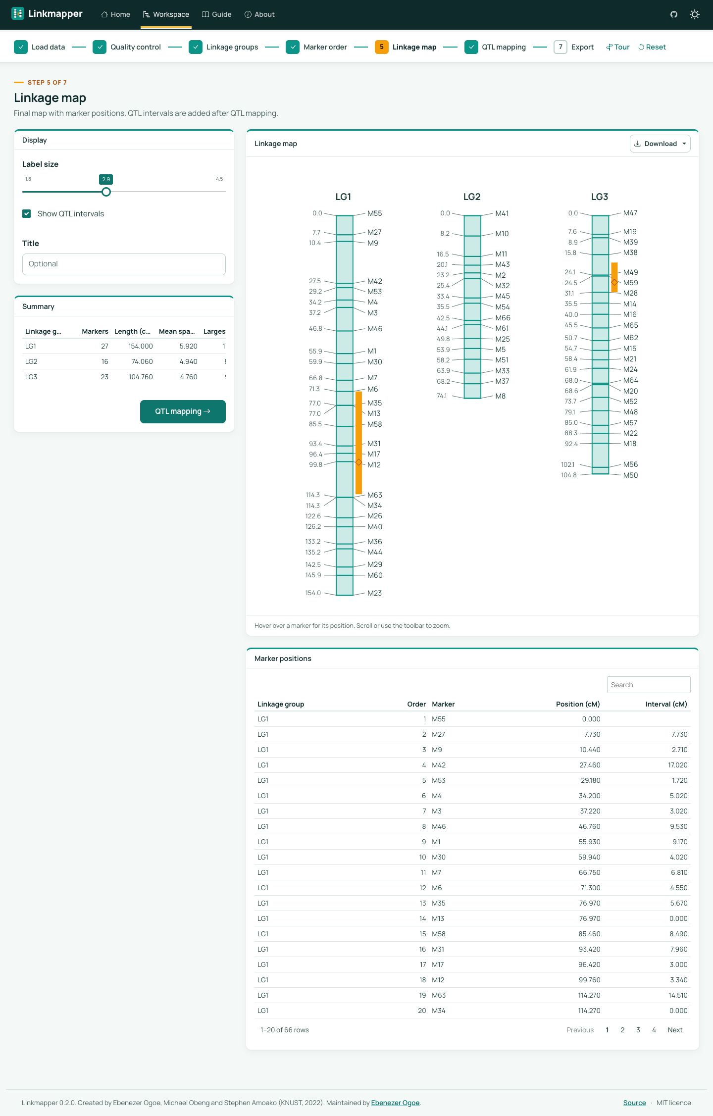Toggle the light/dark theme sun icon
The width and height of the screenshot is (713, 1116).
tap(695, 14)
